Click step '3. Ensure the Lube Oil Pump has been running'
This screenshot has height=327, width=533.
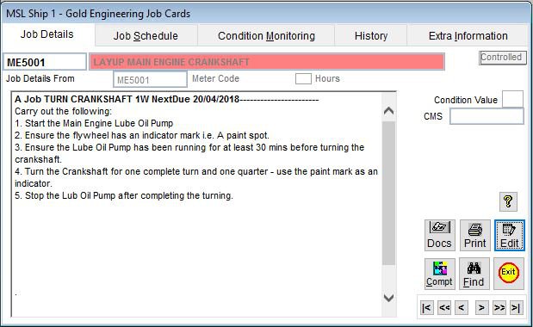pos(189,153)
